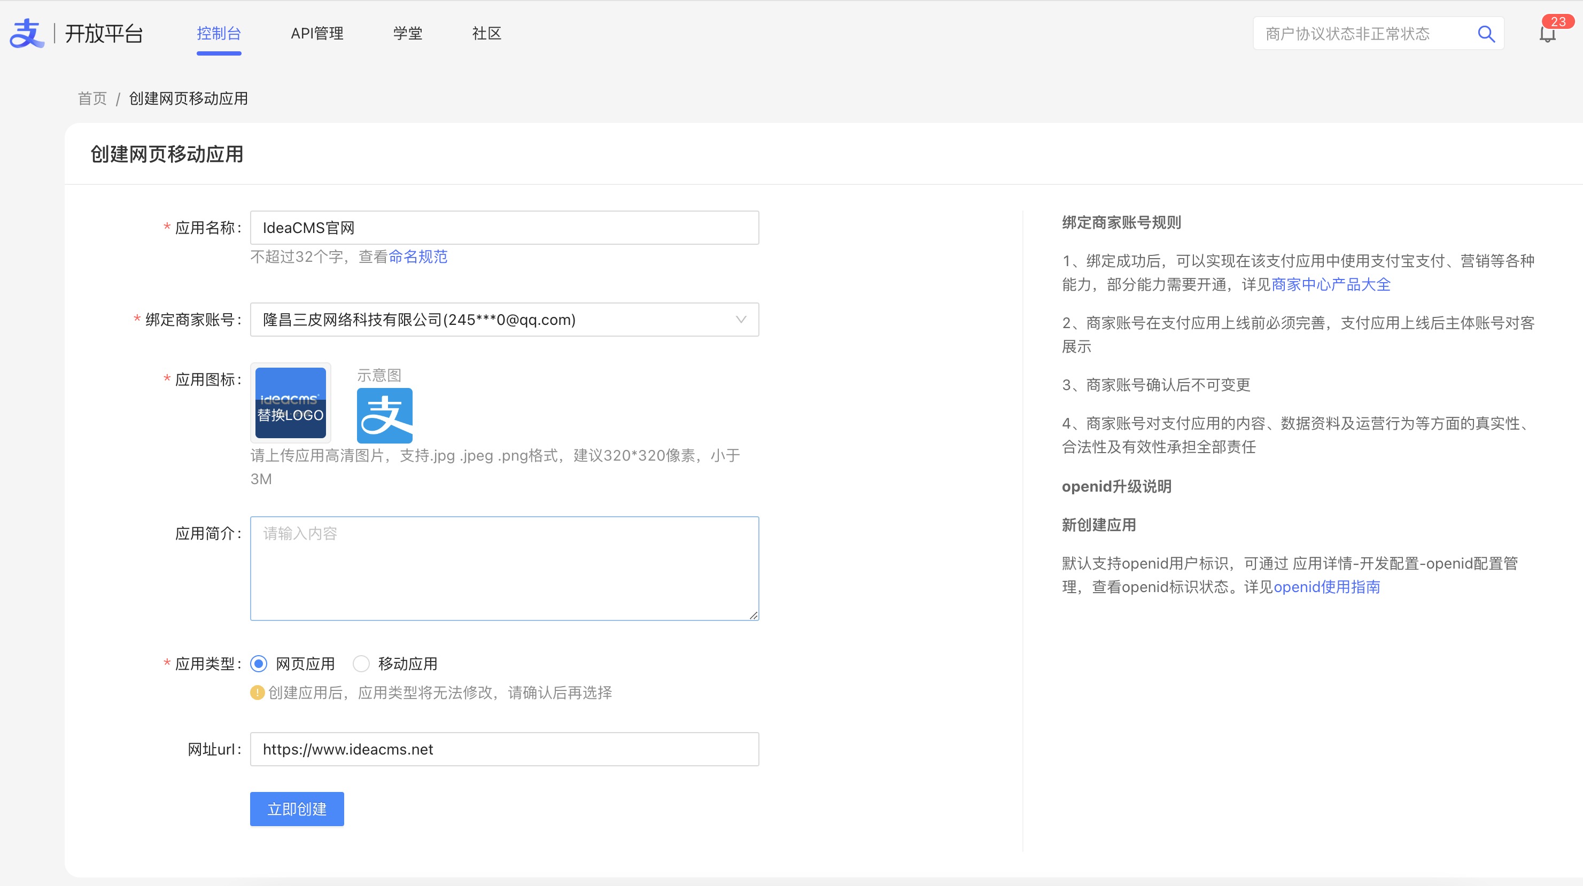Switch to the 控制台 tab
This screenshot has height=886, width=1583.
[219, 33]
